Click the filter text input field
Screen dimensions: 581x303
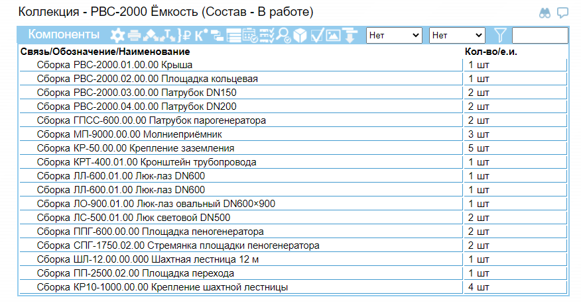click(540, 35)
